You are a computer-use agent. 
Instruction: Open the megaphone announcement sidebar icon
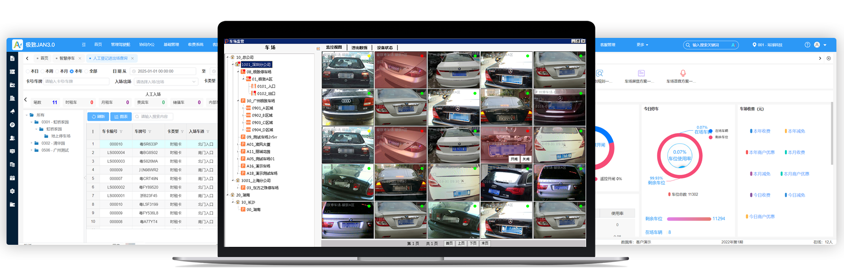click(x=12, y=112)
